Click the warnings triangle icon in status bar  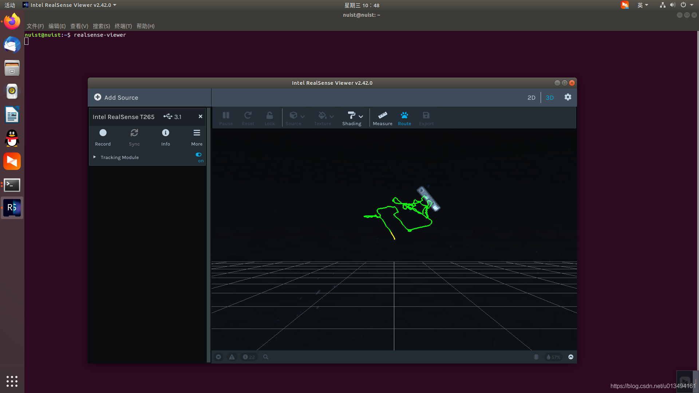(232, 357)
